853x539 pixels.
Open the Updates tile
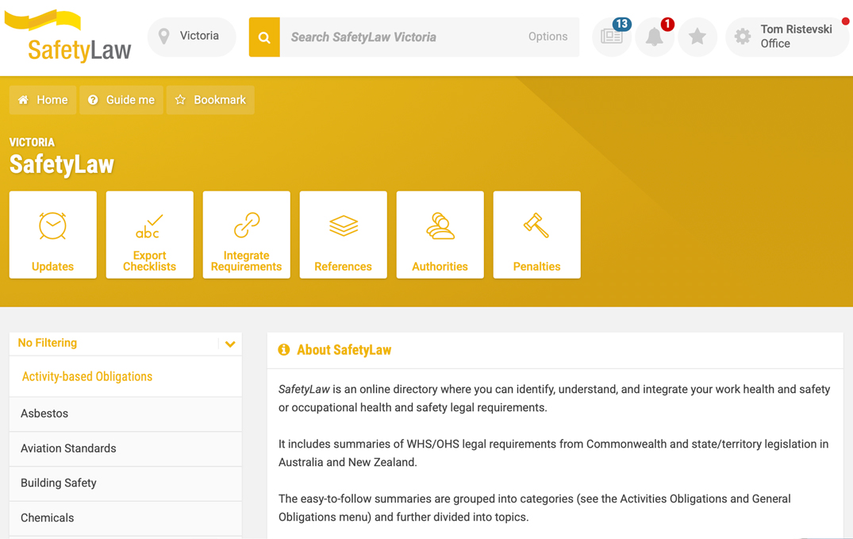click(x=53, y=235)
